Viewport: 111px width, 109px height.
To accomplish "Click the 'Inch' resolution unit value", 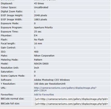I will 37,68.
